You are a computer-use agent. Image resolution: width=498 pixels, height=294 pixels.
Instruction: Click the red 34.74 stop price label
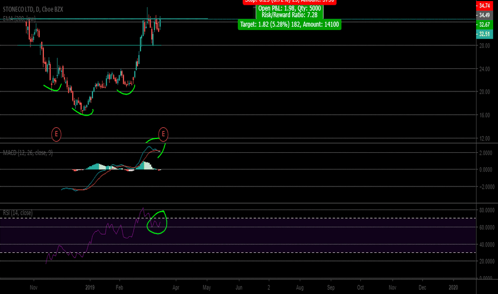pos(484,5)
